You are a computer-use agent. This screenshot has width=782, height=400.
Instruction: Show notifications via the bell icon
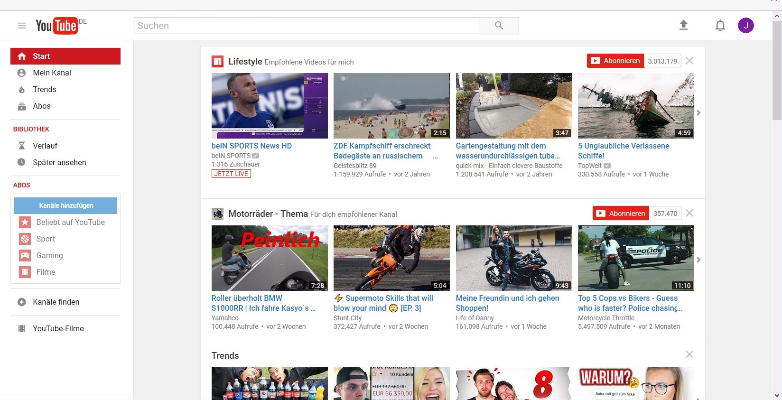[x=720, y=26]
